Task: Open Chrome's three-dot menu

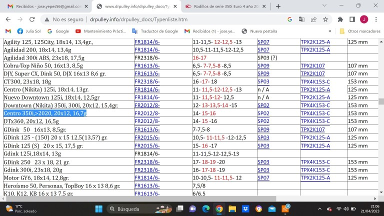Action: click(x=376, y=19)
